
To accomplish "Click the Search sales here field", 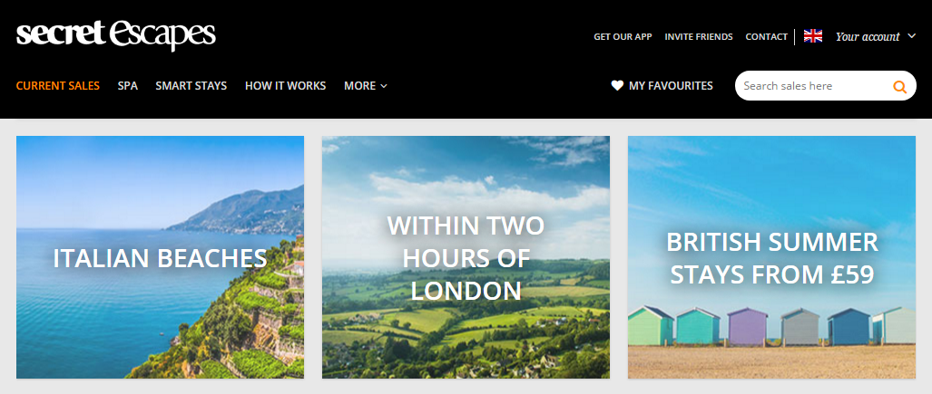I will coord(814,86).
